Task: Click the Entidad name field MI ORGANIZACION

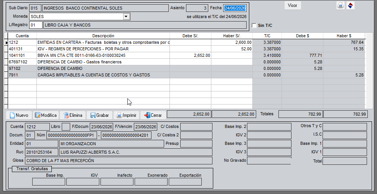Action: coord(112,144)
